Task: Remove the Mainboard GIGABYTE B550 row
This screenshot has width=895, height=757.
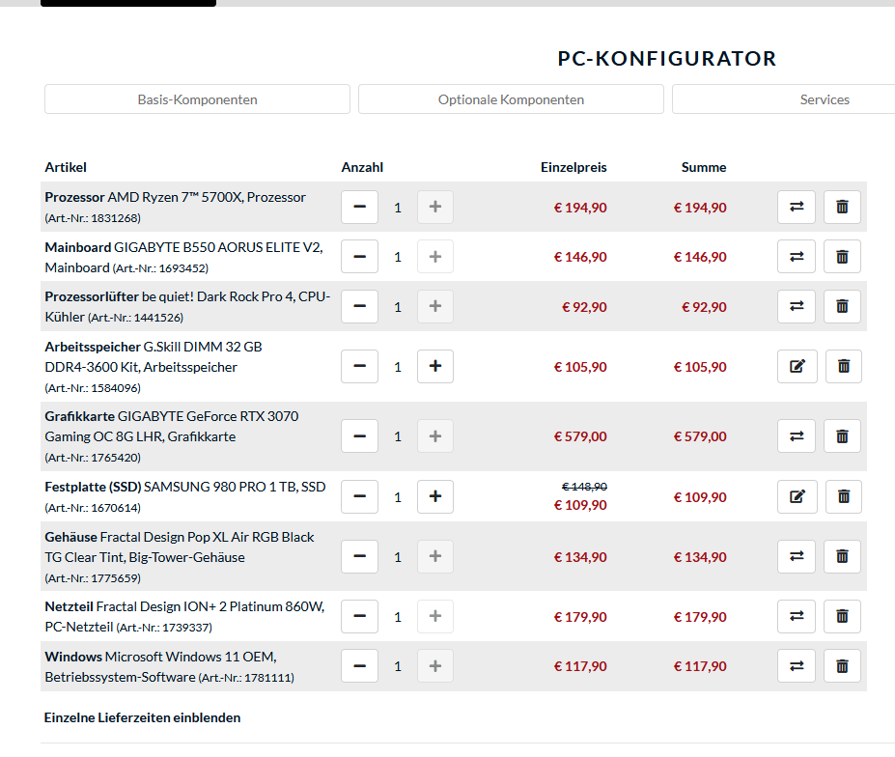Action: [x=842, y=256]
